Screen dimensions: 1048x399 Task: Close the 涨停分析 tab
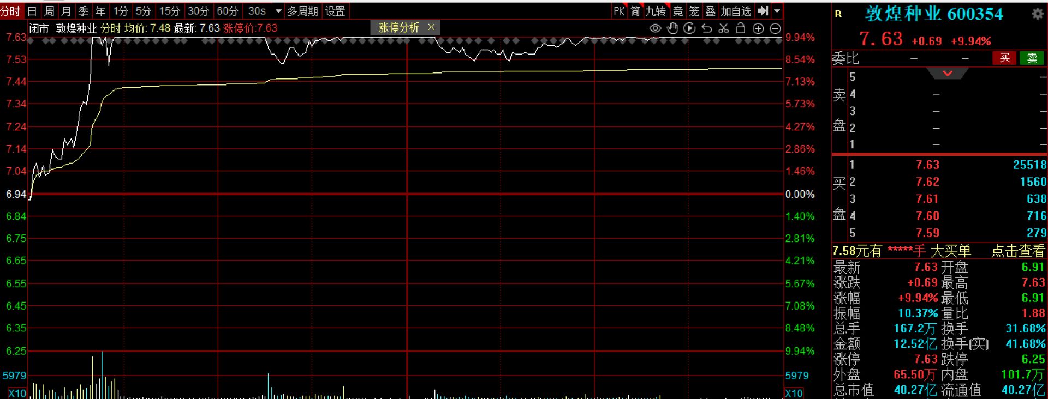pos(431,27)
